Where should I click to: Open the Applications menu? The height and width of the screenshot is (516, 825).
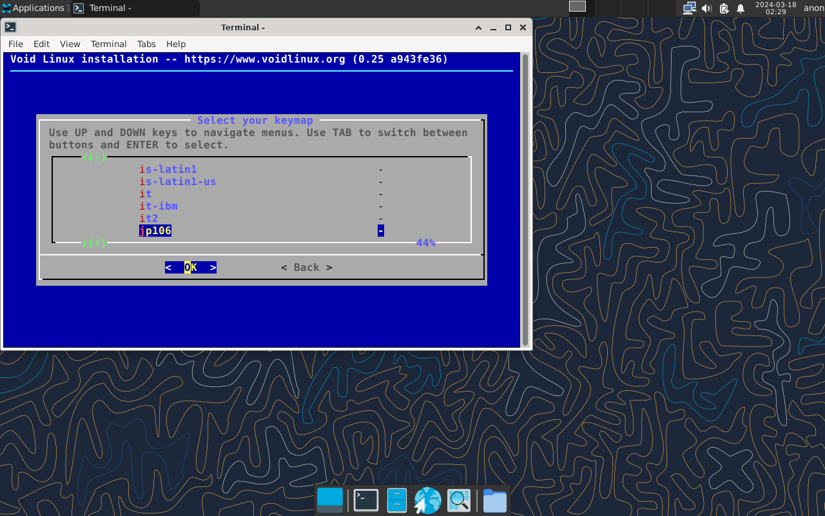(34, 8)
